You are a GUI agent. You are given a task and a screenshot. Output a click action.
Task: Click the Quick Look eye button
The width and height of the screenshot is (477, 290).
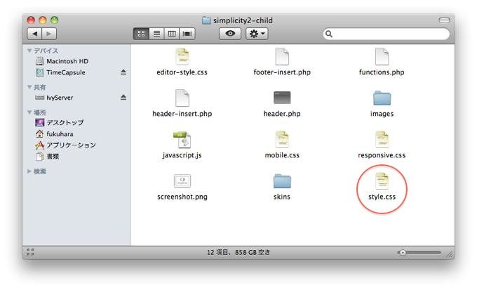pyautogui.click(x=229, y=33)
